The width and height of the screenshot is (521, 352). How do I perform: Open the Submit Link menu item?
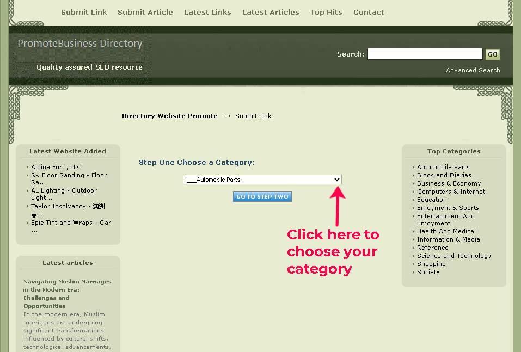click(84, 13)
